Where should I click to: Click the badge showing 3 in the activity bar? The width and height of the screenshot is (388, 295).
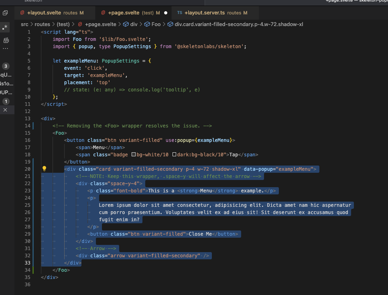pos(5,66)
